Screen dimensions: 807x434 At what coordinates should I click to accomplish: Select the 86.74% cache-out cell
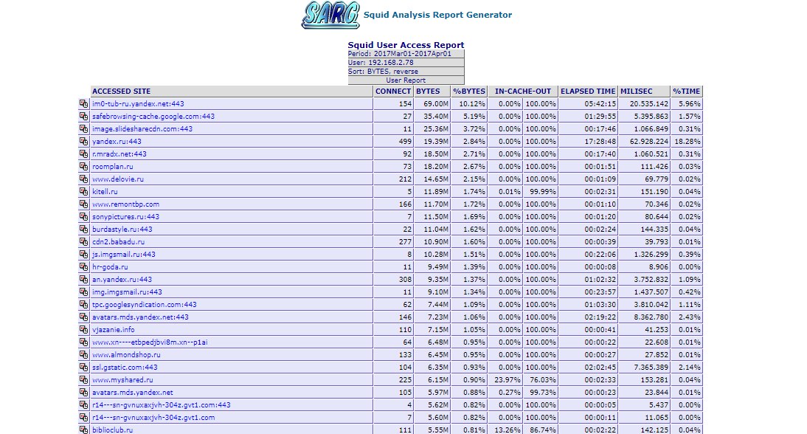(x=540, y=430)
